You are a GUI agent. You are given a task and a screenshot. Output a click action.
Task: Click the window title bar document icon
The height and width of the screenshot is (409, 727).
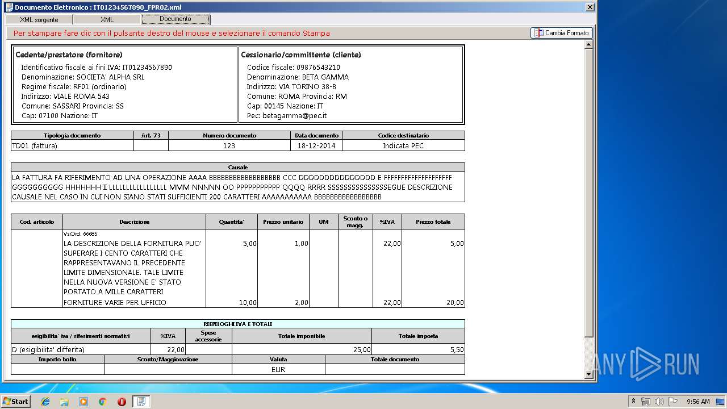[9, 7]
